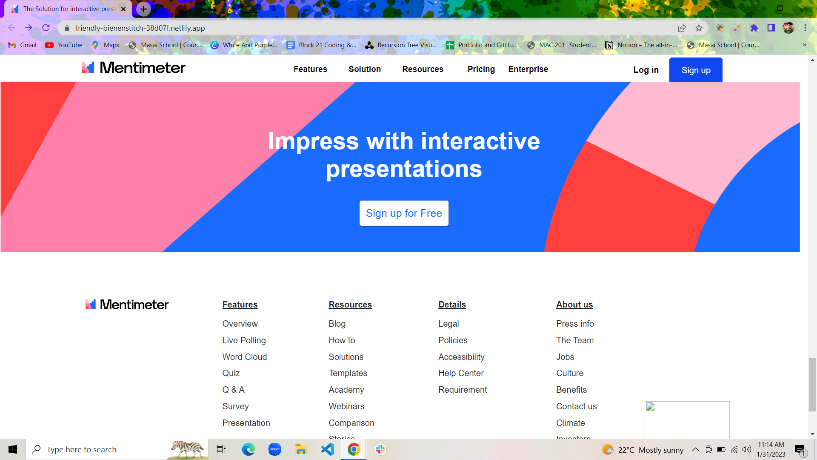Click Log in in the header
The image size is (817, 460).
(646, 70)
